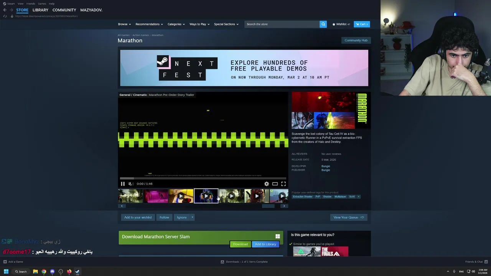
Task: Open Bungie publisher link
Action: click(326, 170)
